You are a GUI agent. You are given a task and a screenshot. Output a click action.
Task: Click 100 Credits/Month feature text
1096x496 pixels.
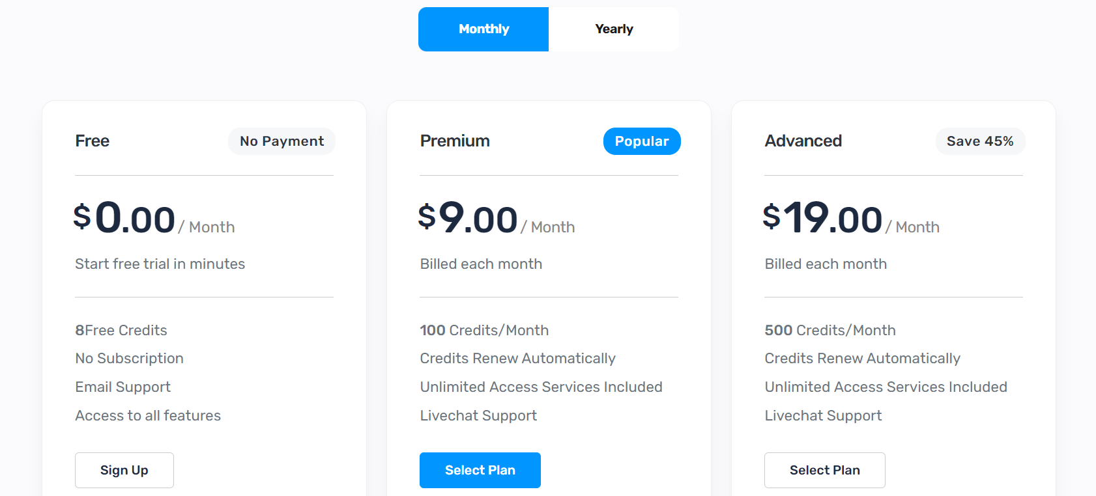coord(484,330)
